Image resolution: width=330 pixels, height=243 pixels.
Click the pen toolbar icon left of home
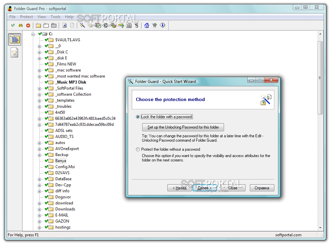(136, 26)
